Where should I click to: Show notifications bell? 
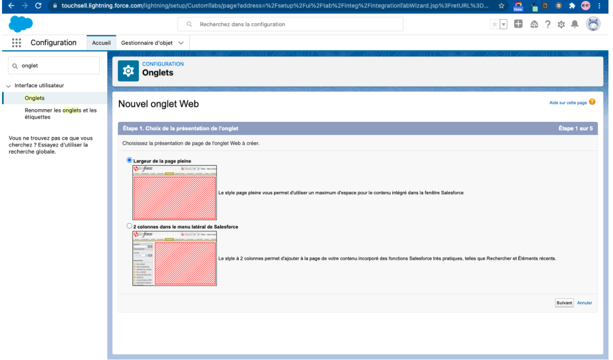(x=576, y=25)
